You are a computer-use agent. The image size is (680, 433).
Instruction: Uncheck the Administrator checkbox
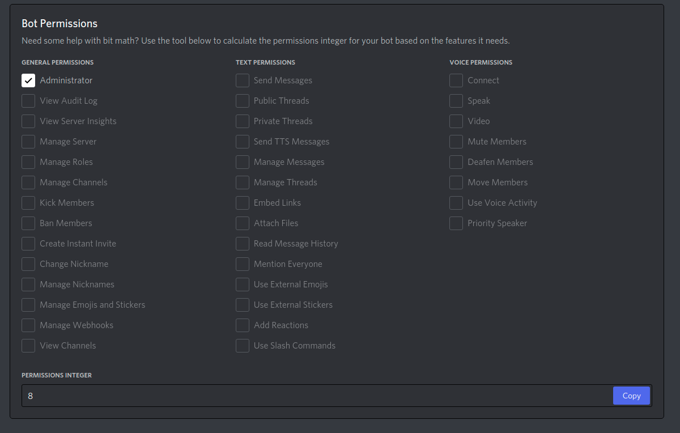point(28,80)
